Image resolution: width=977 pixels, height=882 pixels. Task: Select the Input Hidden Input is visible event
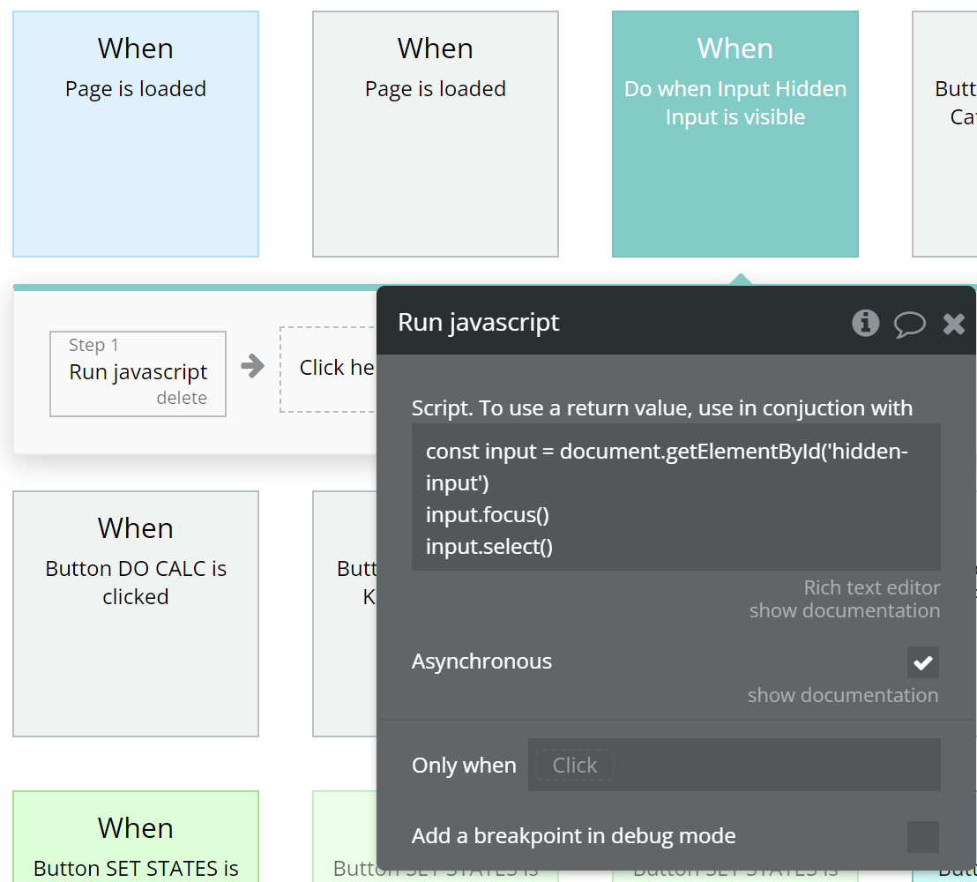735,134
